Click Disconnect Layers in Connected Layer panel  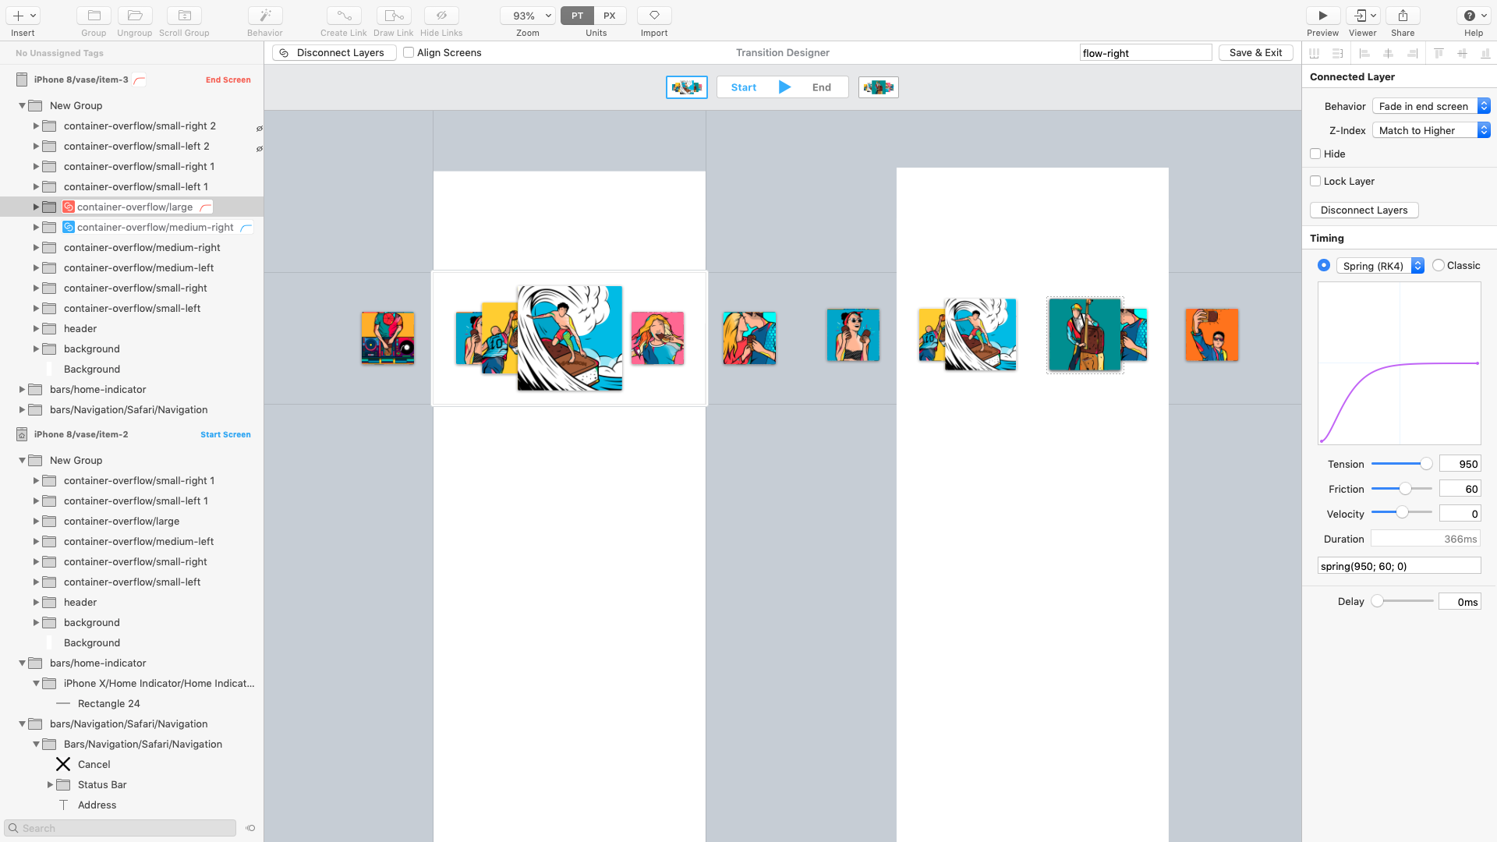click(x=1364, y=210)
